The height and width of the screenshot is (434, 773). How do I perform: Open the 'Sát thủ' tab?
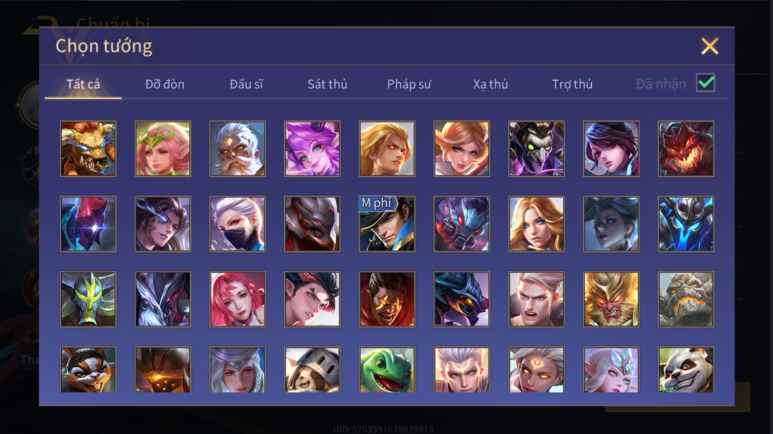(x=327, y=84)
